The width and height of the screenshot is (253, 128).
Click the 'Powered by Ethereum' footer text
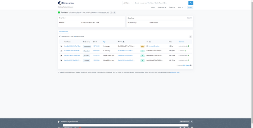tap(69, 122)
